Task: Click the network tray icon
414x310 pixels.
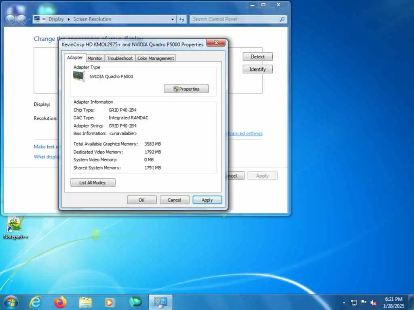Action: (354, 303)
